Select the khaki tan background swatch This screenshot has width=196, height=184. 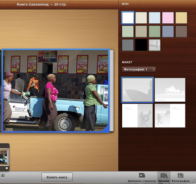(x=141, y=31)
